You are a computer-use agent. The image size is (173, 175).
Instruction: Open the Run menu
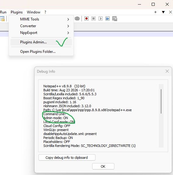(3, 12)
